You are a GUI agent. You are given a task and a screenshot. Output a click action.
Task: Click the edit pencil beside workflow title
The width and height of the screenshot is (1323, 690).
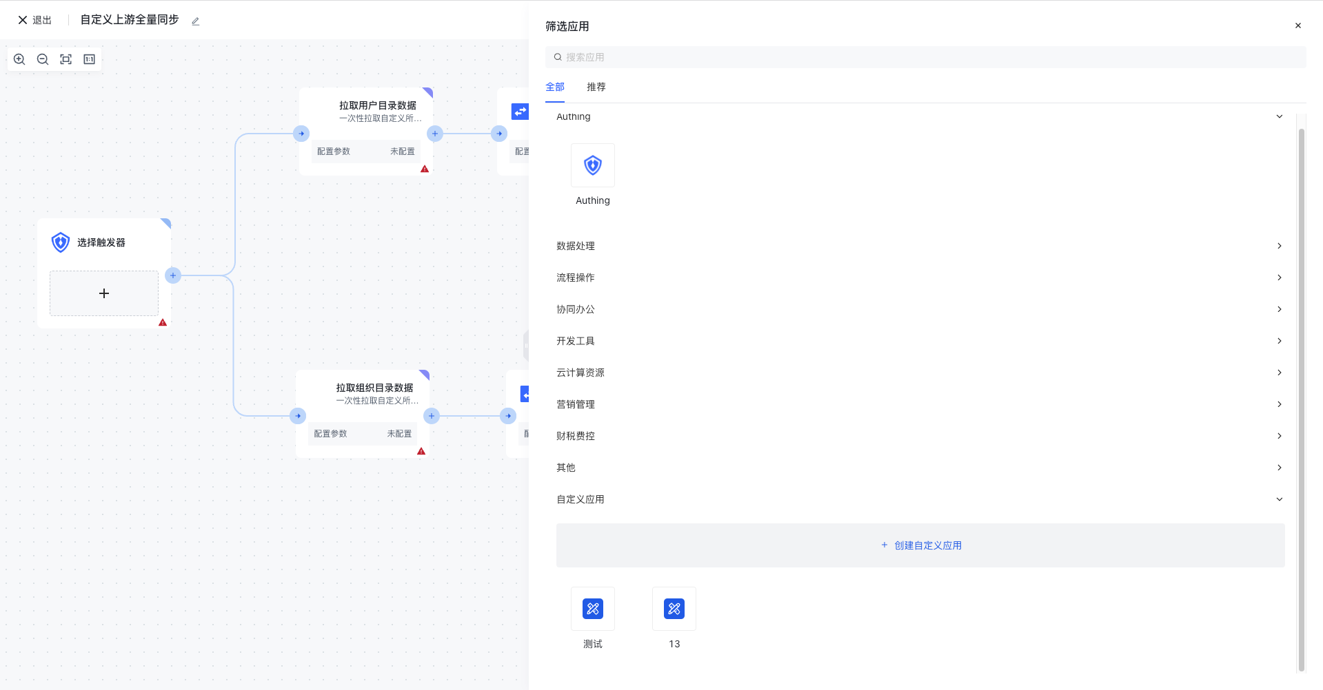(196, 21)
